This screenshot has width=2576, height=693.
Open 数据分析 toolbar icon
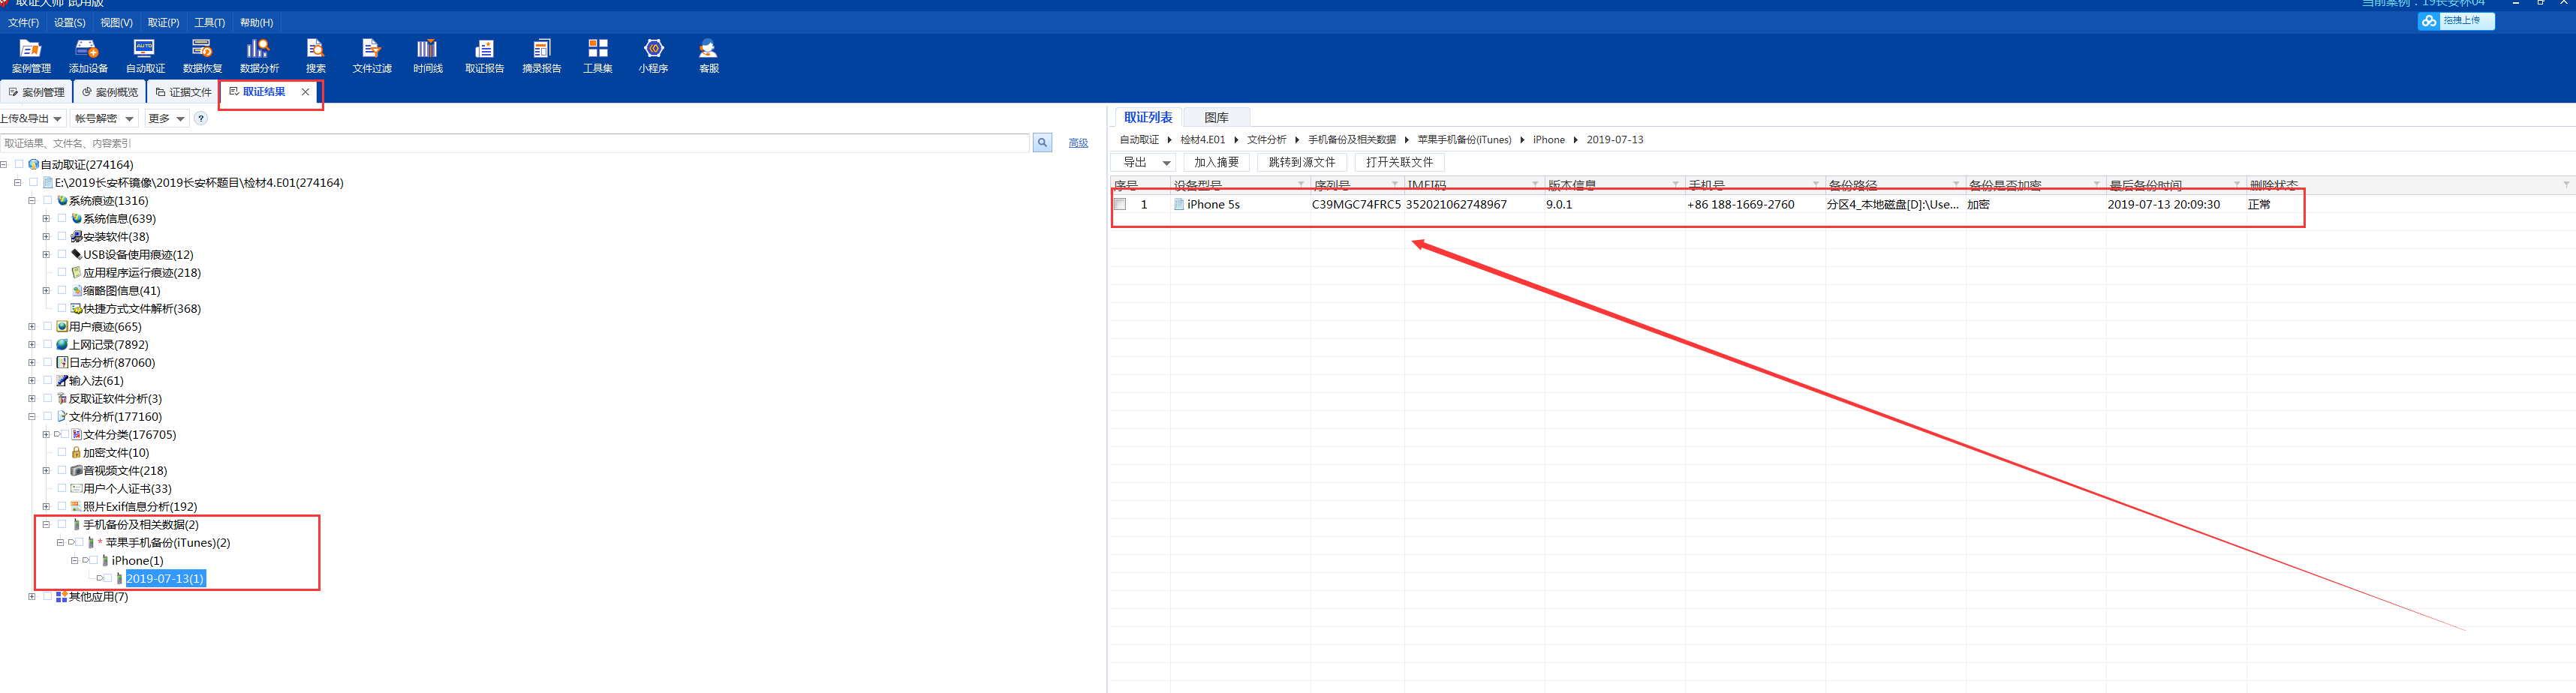click(x=259, y=56)
